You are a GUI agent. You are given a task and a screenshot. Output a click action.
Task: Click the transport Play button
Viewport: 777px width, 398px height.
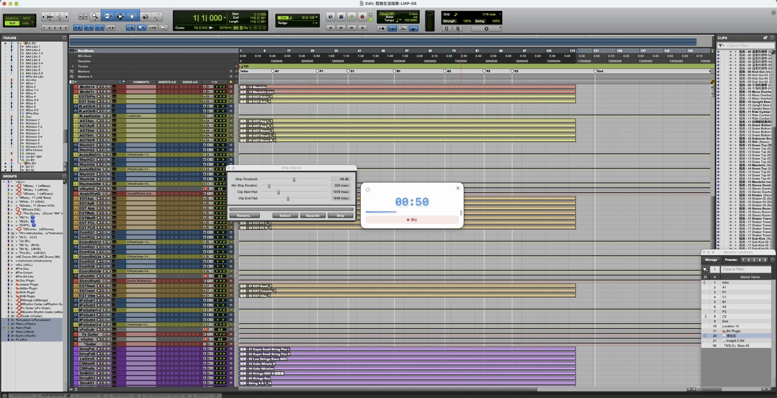click(352, 16)
